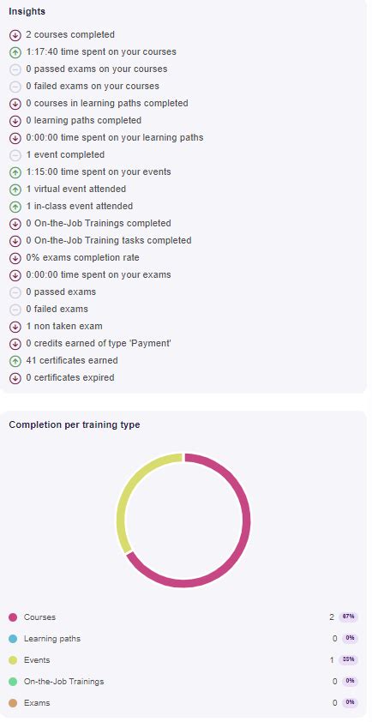This screenshot has height=722, width=372.
Task: Click the up arrow beside 1 in-class event attended
Action: coord(15,207)
